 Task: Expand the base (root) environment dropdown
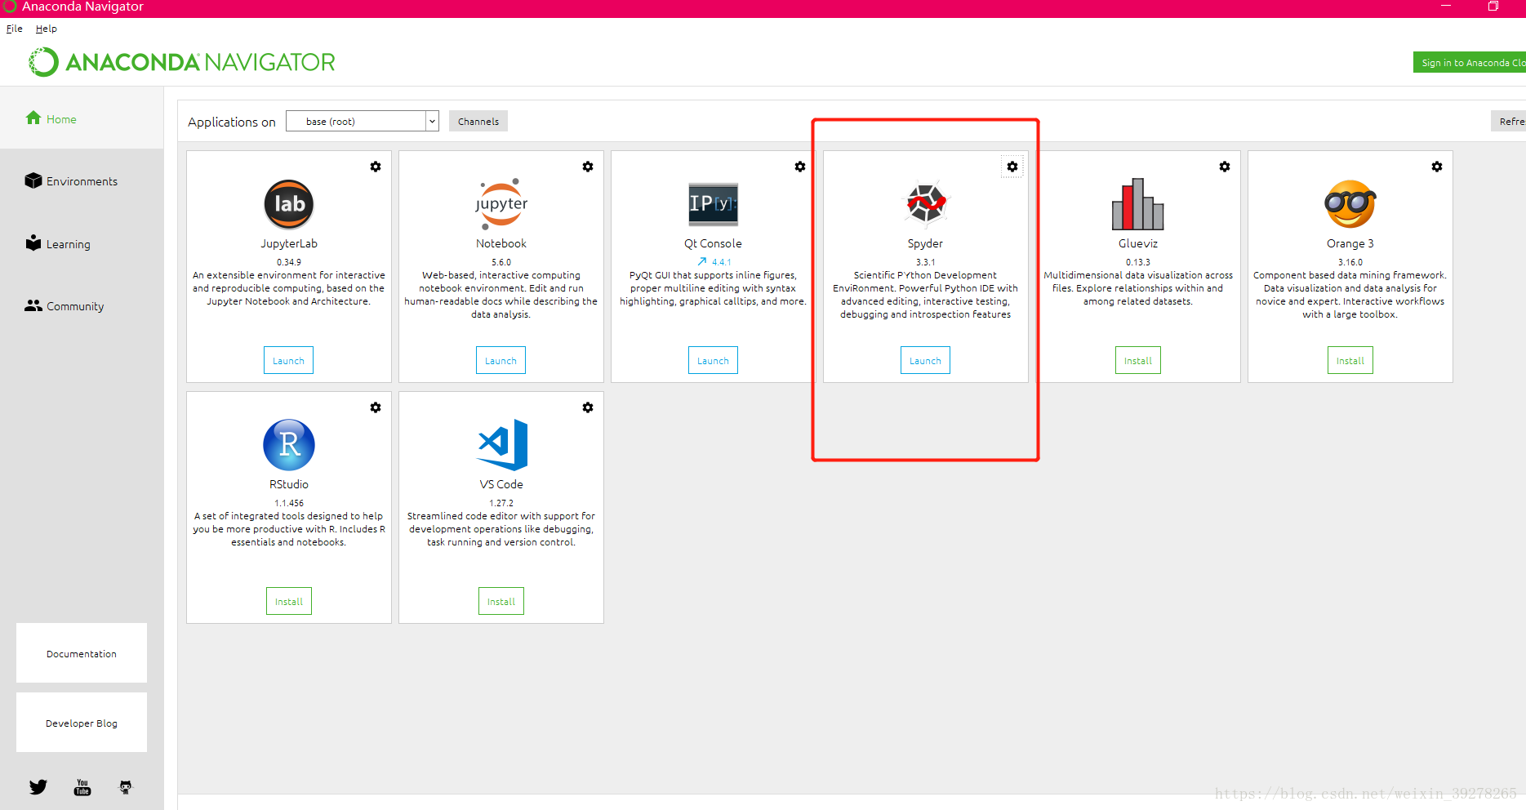tap(432, 121)
